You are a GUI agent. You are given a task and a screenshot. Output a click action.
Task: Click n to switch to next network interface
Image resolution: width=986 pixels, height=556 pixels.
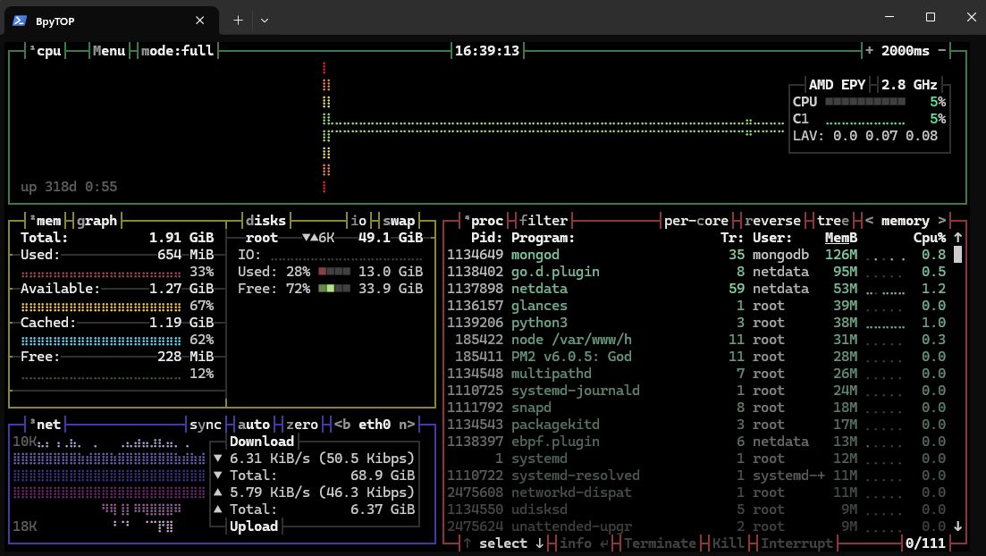pos(404,425)
